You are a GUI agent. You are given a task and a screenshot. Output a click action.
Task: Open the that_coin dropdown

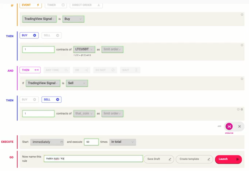pyautogui.click(x=84, y=114)
